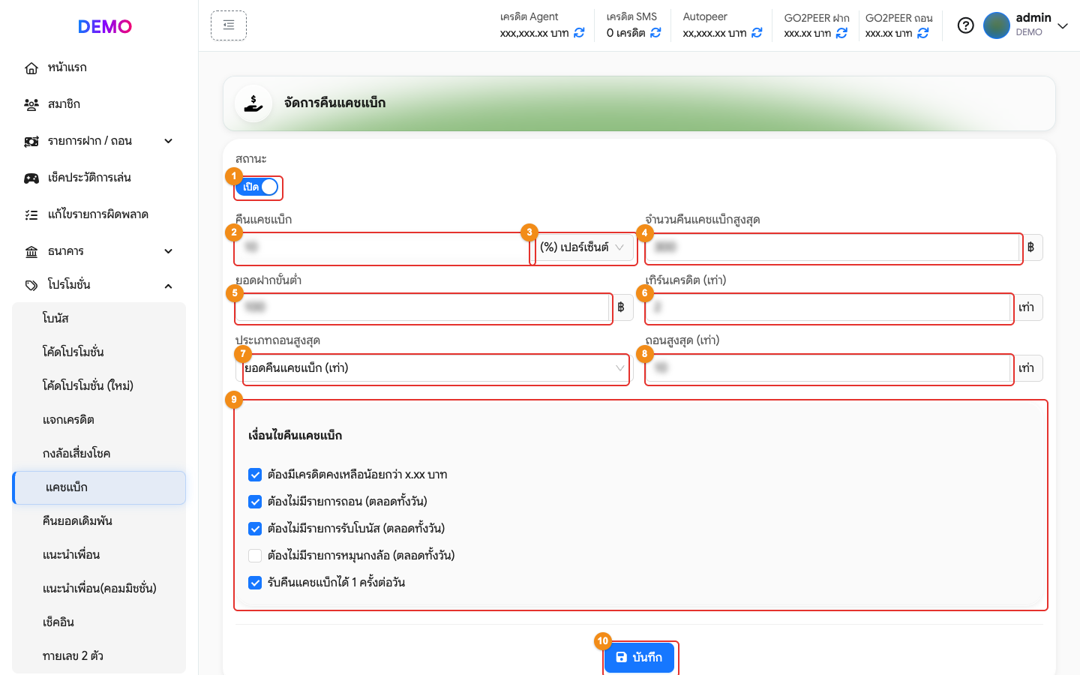Screen dimensions: 1080x675
Task: Refresh the Autopeer balance
Action: coord(757,33)
